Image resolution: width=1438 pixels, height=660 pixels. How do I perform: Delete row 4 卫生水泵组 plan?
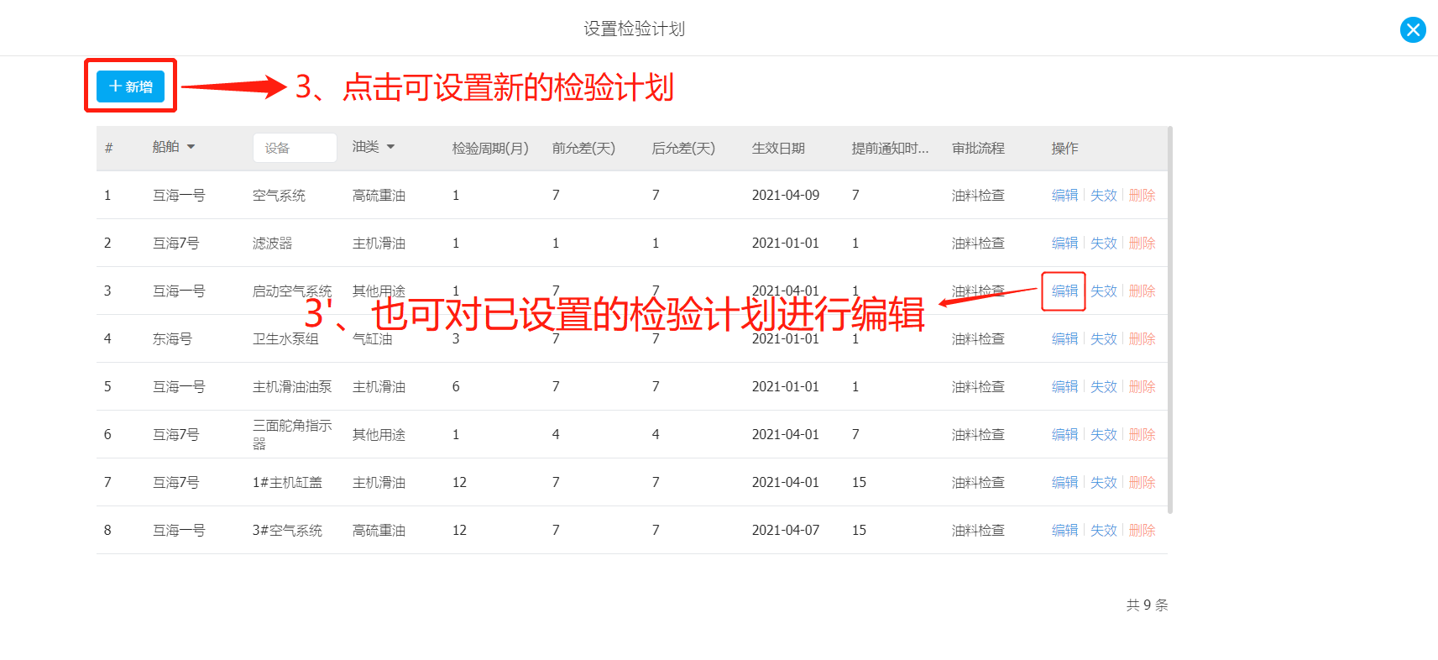point(1142,338)
